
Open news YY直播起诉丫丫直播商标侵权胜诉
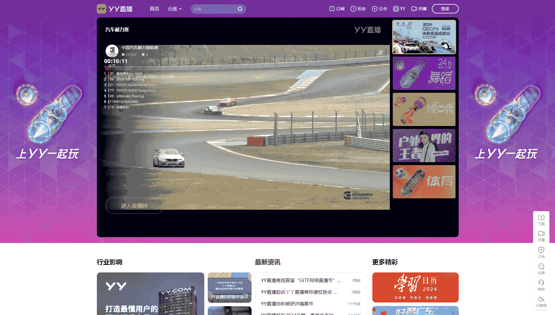[x=299, y=292]
